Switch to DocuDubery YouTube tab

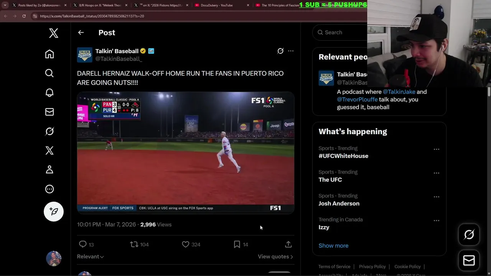pos(221,5)
